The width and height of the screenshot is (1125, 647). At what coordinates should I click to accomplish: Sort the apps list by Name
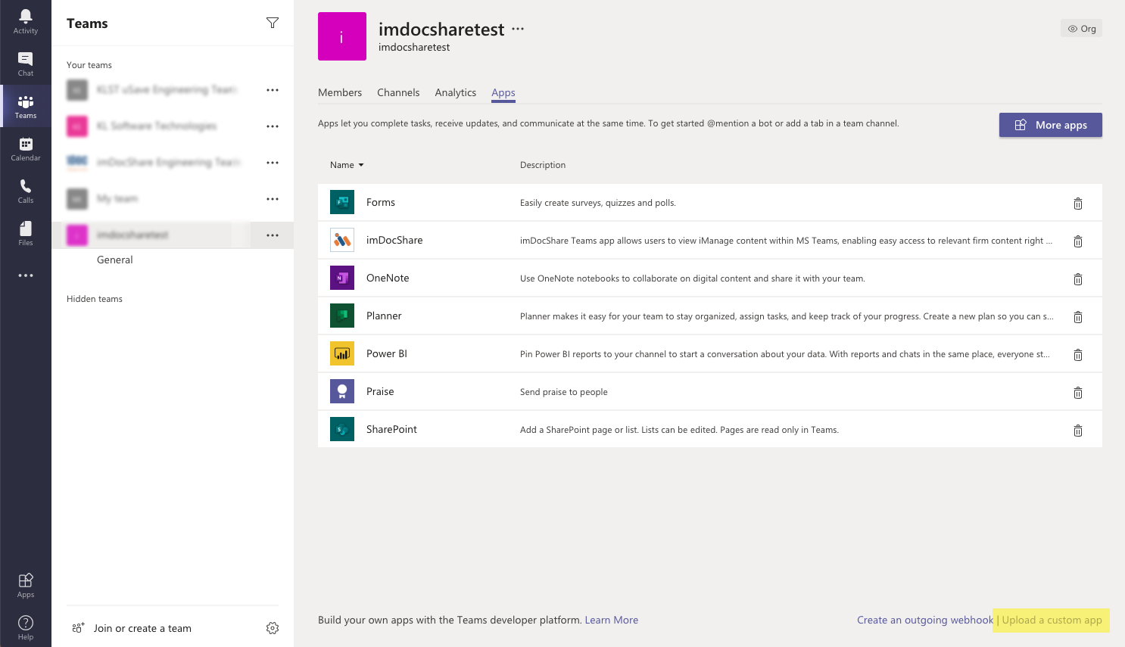tap(347, 165)
